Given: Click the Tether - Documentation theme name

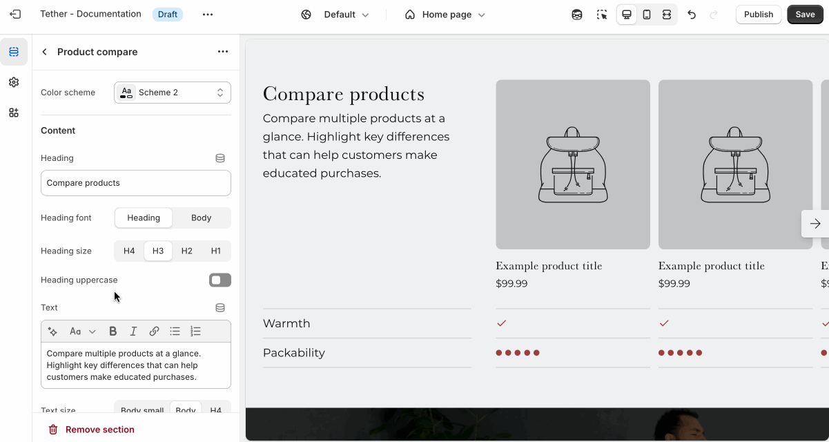Looking at the screenshot, I should coord(90,15).
